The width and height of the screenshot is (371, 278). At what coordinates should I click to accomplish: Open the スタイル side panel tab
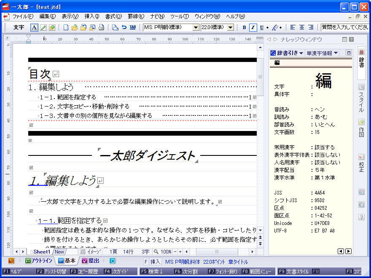[362, 99]
